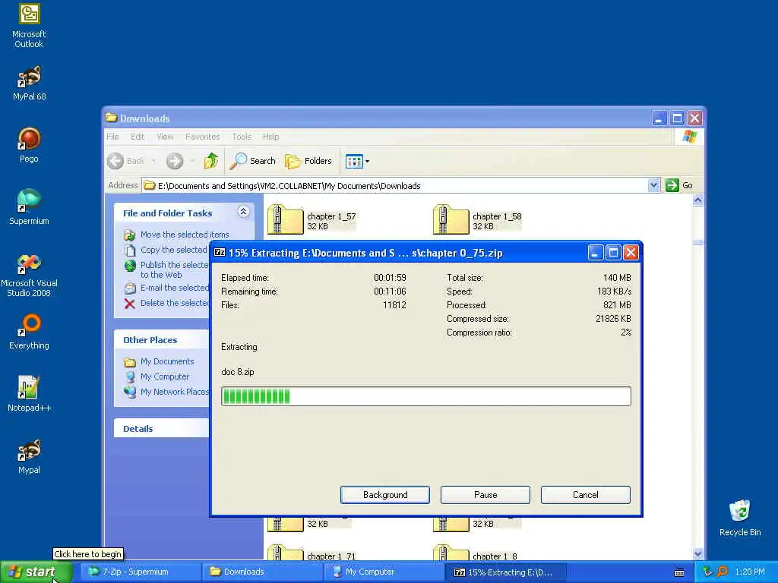778x583 pixels.
Task: Go up one folder level
Action: (211, 161)
